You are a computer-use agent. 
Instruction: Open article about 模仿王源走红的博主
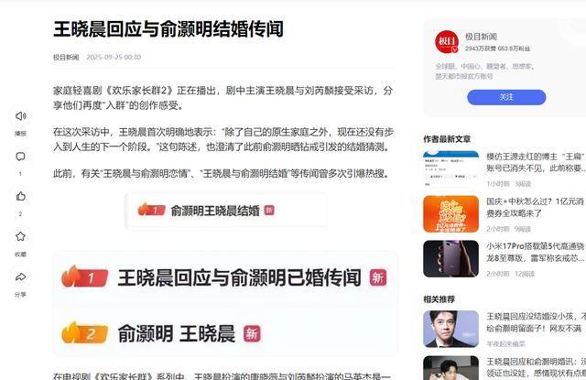(x=536, y=162)
